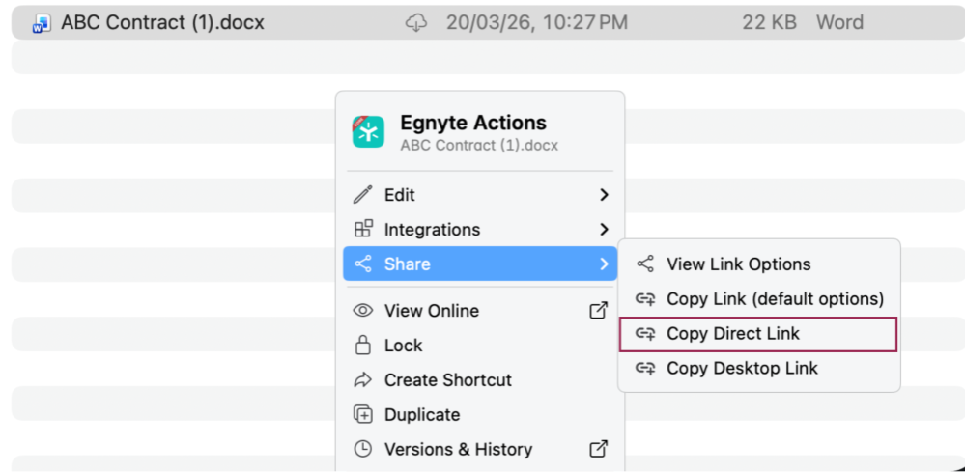Click the cloud download status icon
The height and width of the screenshot is (472, 965).
point(416,23)
